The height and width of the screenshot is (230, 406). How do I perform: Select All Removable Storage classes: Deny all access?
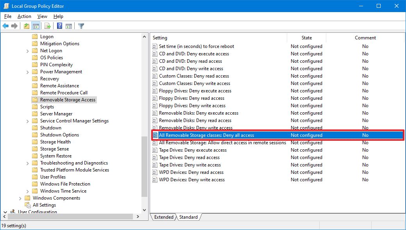pos(206,135)
